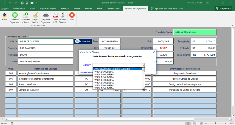
Task: Save workbook via quick access icon
Action: click(5, 3)
